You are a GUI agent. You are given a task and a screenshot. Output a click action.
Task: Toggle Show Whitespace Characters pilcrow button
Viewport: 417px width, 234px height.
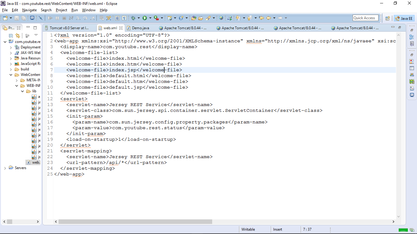(x=124, y=18)
